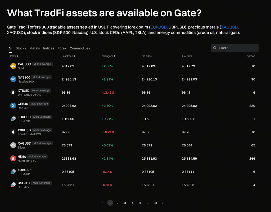Follow the EURUSD link in description
Viewport: 271px width, 212px height.
click(x=159, y=27)
